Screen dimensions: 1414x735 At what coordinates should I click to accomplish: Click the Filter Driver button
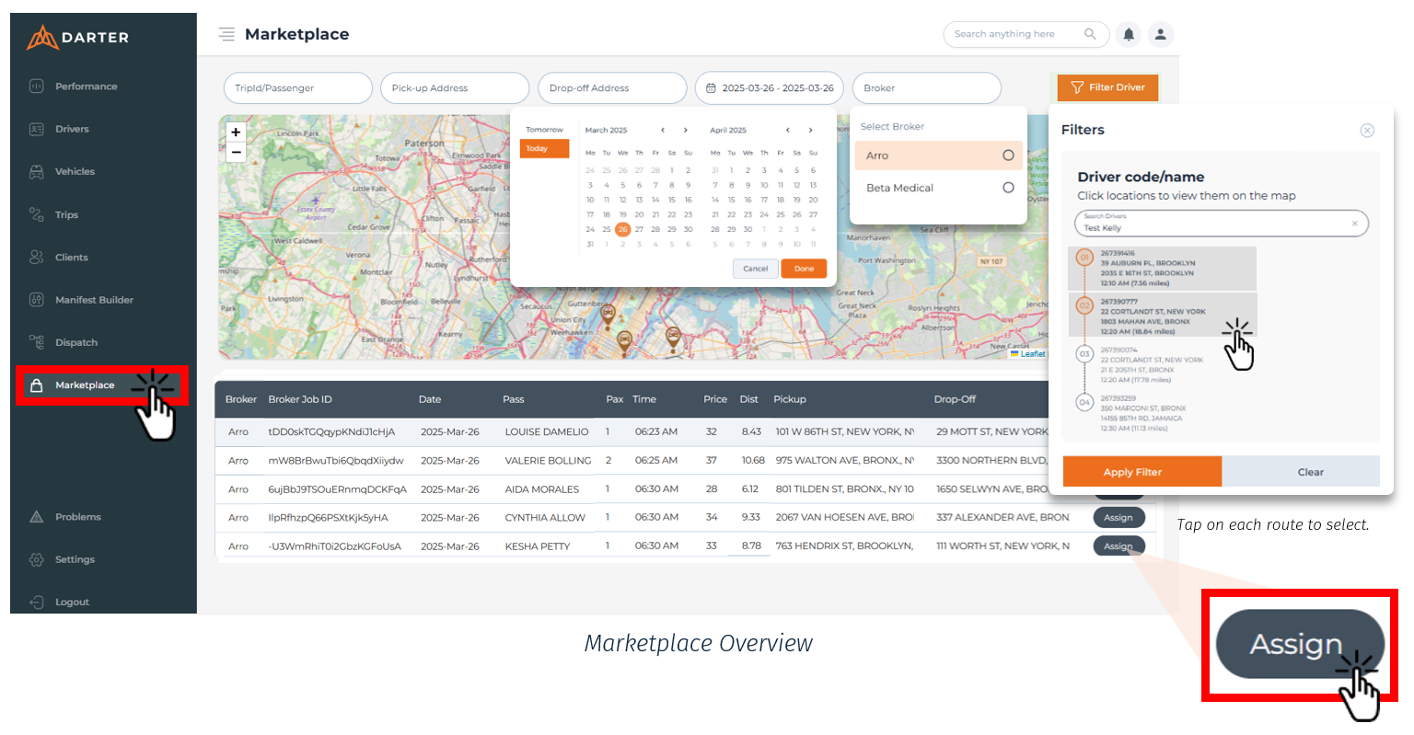[1107, 87]
